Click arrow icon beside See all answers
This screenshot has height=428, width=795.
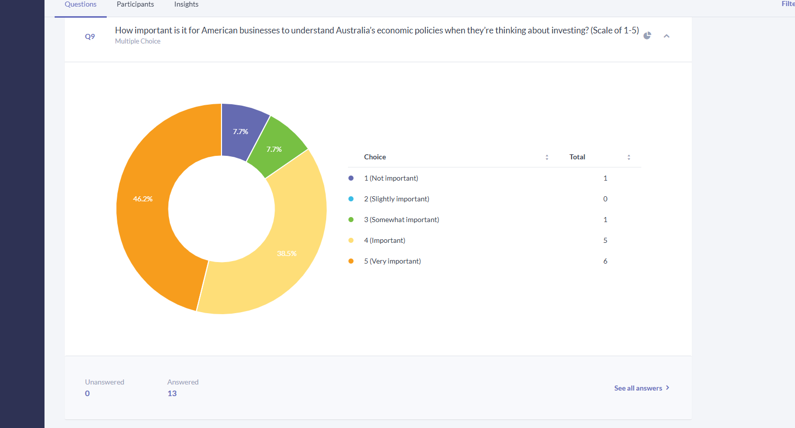tap(668, 388)
